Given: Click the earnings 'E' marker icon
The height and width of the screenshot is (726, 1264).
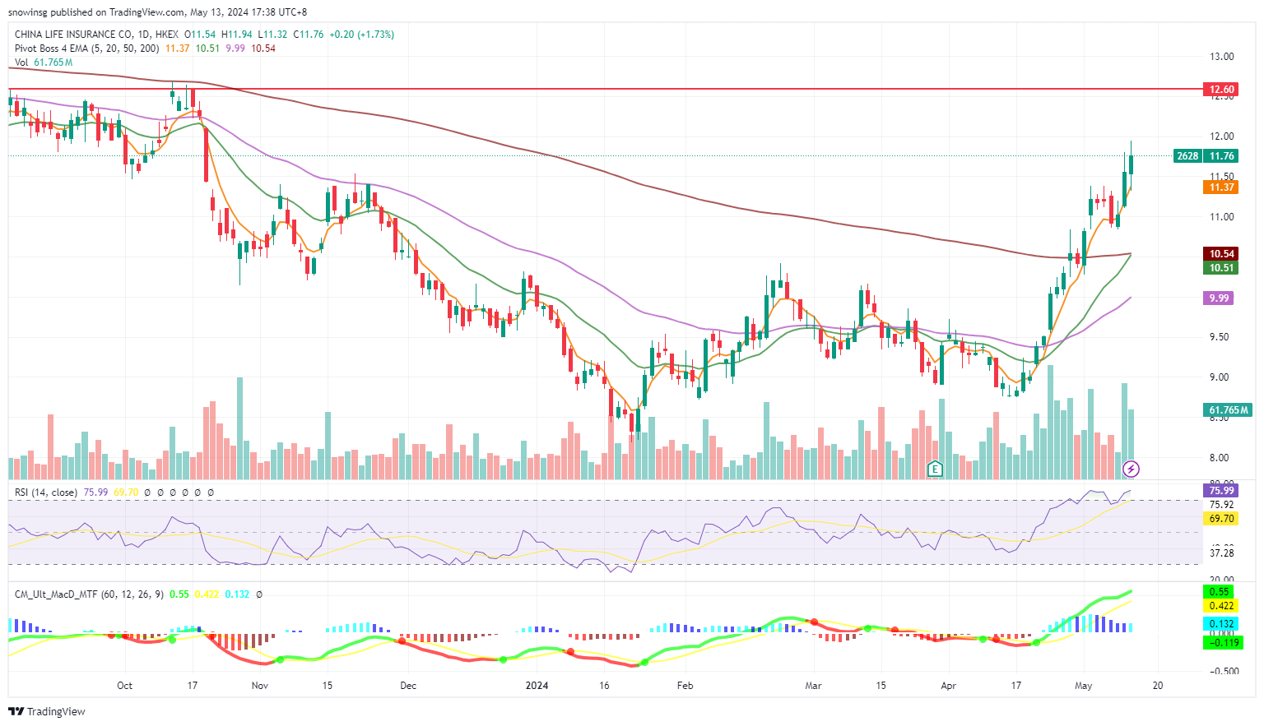Looking at the screenshot, I should click(x=934, y=469).
